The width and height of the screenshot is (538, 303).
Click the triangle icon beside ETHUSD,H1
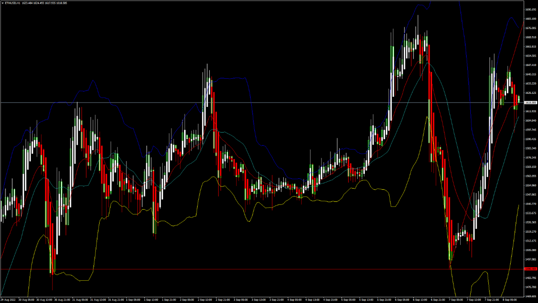(3, 3)
